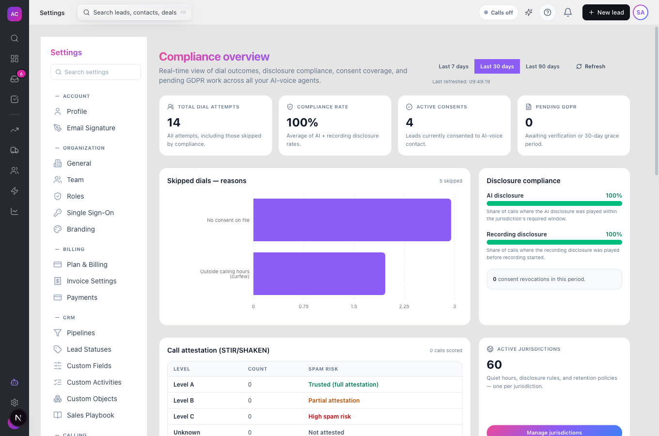The image size is (659, 436).
Task: Click the Recording disclosure progress bar
Action: (554, 242)
